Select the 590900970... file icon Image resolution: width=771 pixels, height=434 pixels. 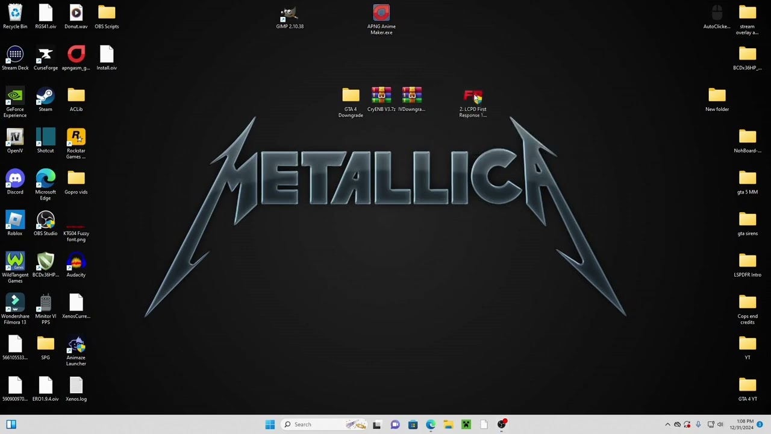[x=15, y=389]
